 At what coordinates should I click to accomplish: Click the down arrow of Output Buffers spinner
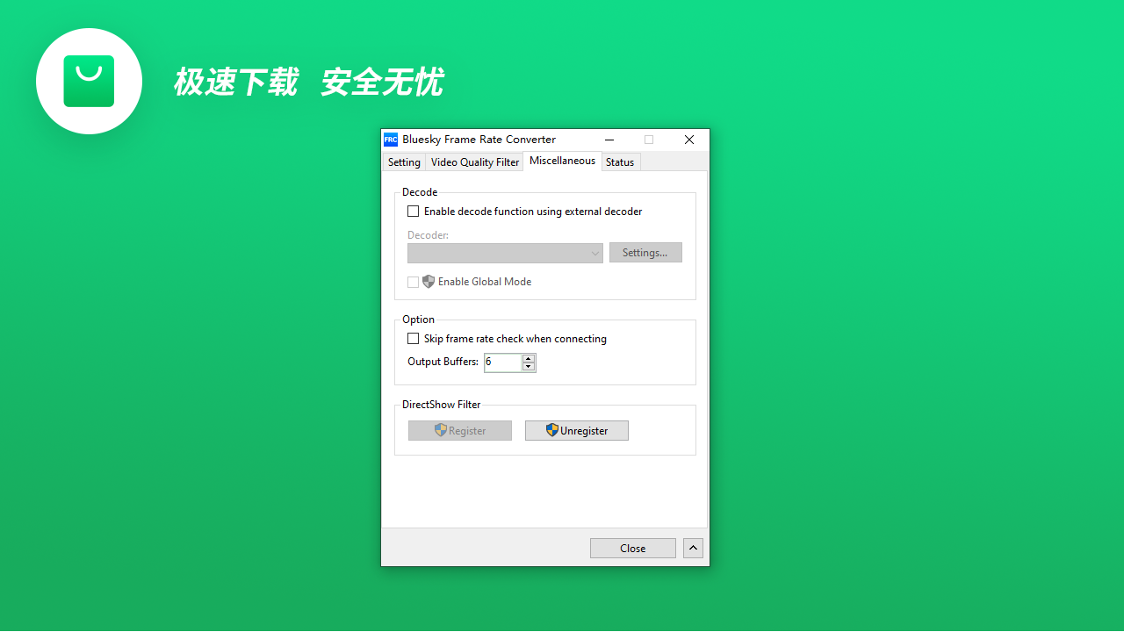pos(528,366)
